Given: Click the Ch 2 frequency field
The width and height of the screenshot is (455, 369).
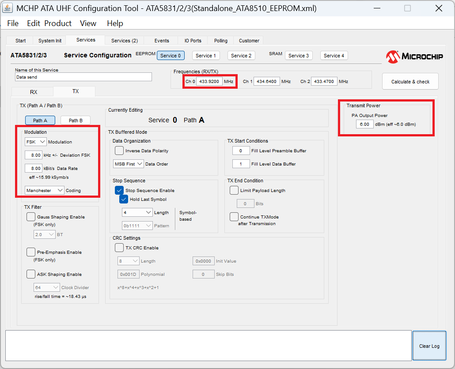Looking at the screenshot, I should (x=324, y=81).
